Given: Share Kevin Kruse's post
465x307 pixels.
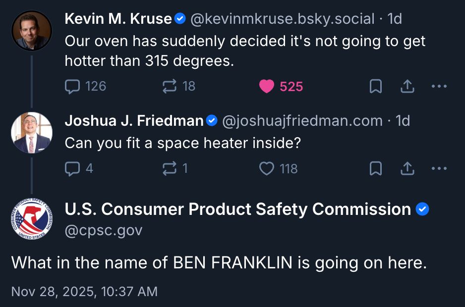Looking at the screenshot, I should point(407,86).
